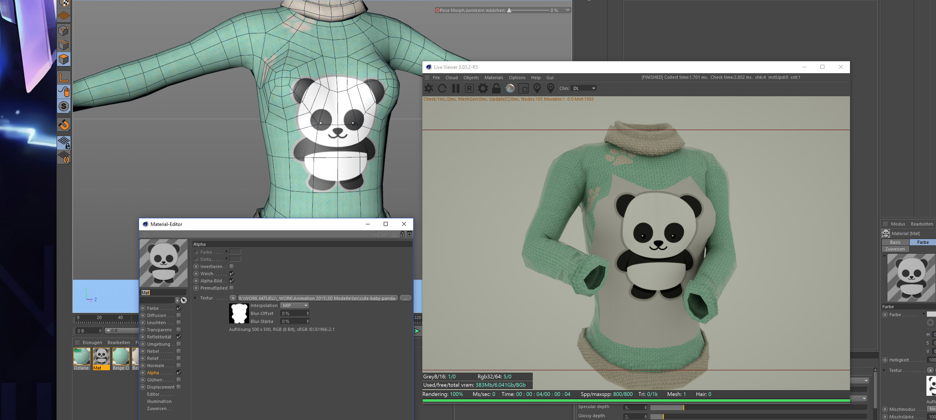Click the texture browse '...' button
The height and width of the screenshot is (420, 936).
point(405,298)
